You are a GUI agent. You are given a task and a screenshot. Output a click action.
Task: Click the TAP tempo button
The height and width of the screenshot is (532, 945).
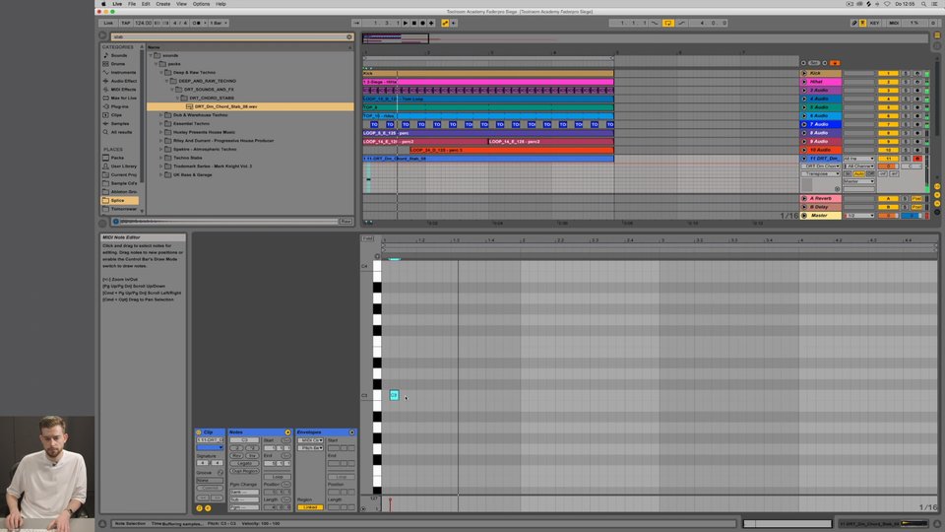(125, 23)
